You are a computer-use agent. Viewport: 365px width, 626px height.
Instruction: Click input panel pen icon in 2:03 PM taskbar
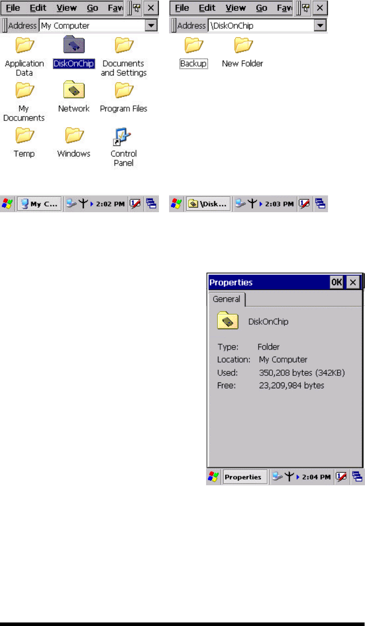[x=304, y=204]
